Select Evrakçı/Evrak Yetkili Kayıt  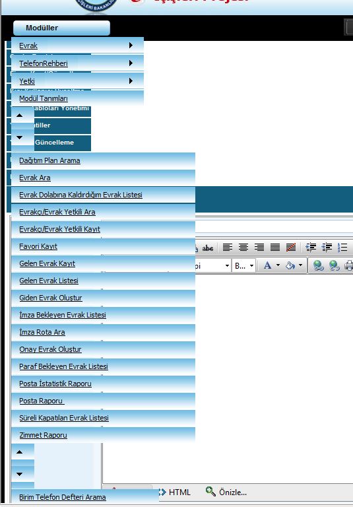click(103, 229)
